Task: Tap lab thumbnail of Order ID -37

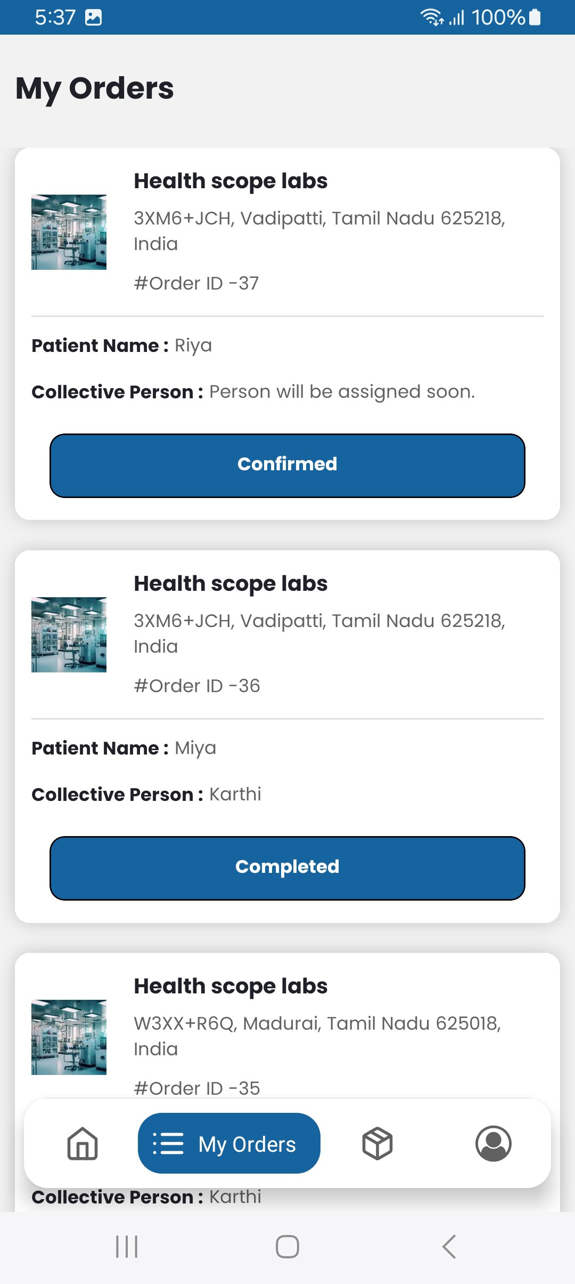Action: coord(69,232)
